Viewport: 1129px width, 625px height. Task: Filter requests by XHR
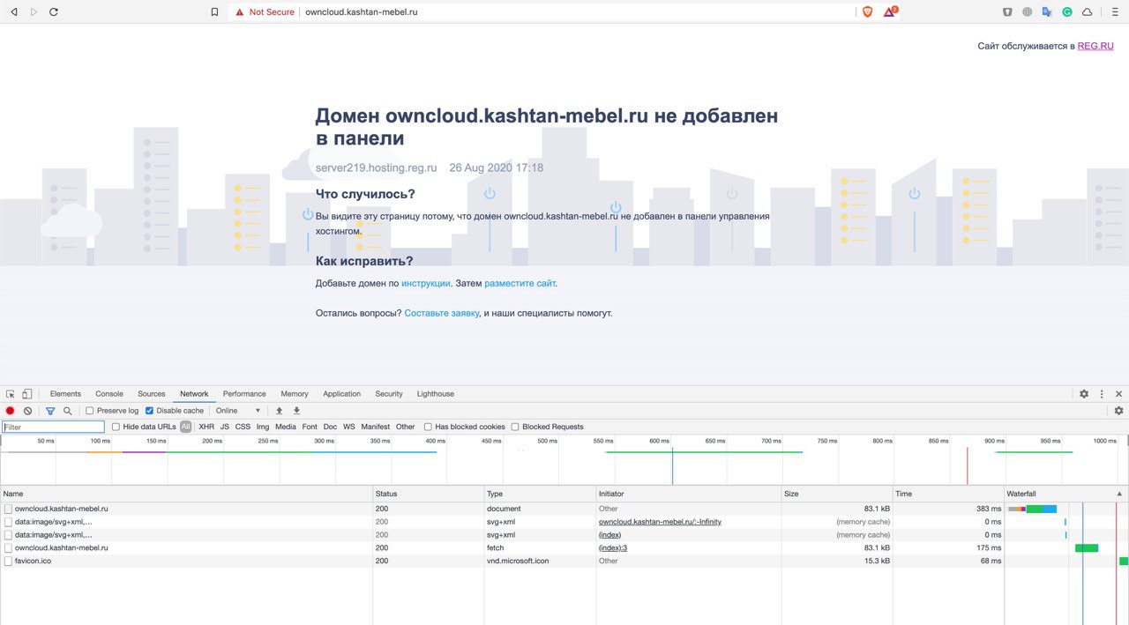206,427
